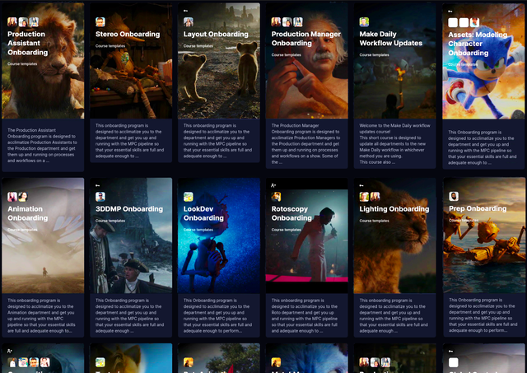Image resolution: width=527 pixels, height=373 pixels.
Task: Open the Animation Onboarding course title
Action: (27, 213)
